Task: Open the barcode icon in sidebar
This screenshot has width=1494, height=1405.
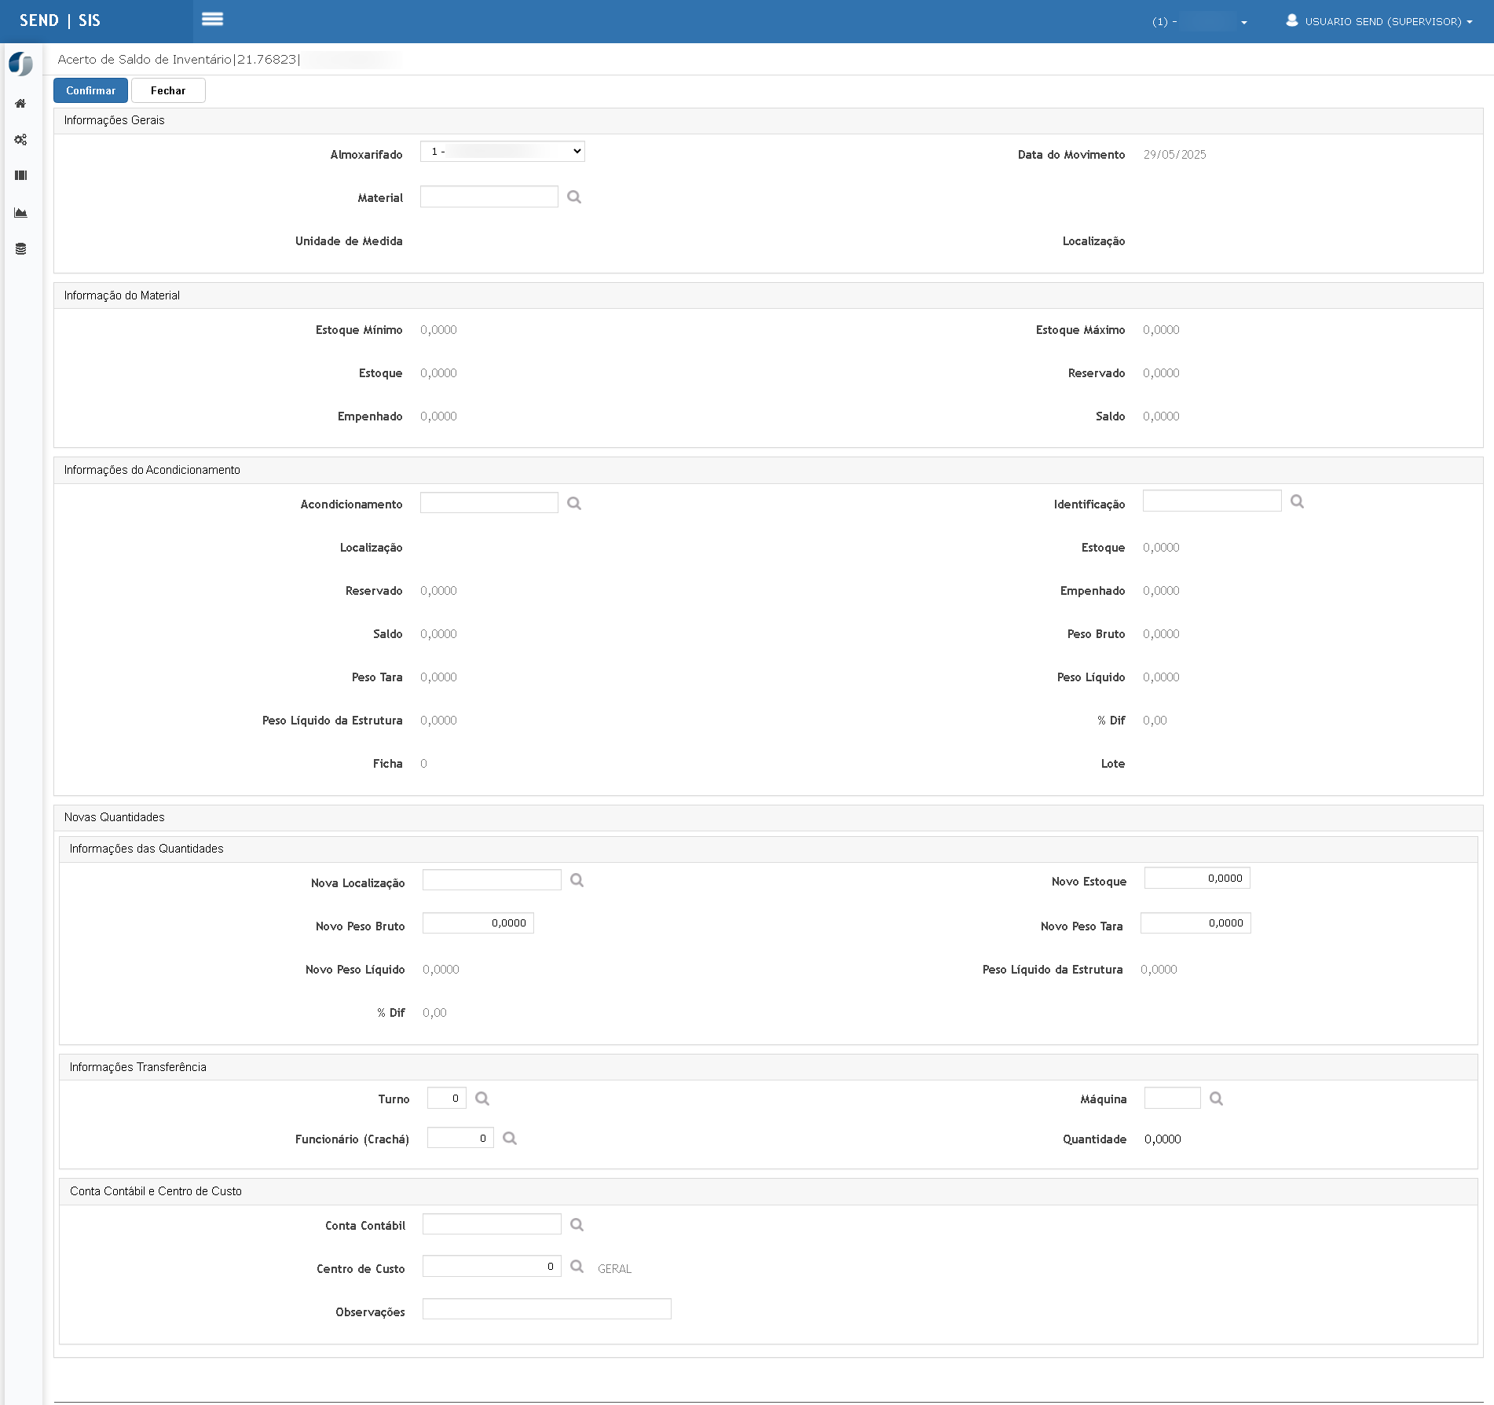Action: point(20,176)
